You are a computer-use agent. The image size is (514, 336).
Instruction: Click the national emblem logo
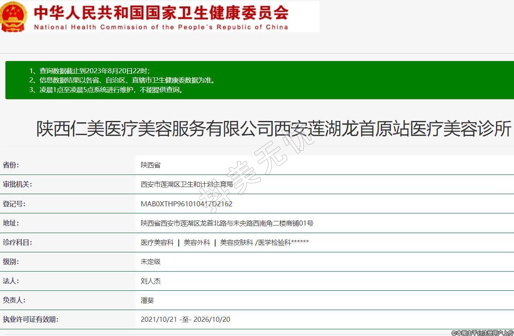[x=14, y=17]
